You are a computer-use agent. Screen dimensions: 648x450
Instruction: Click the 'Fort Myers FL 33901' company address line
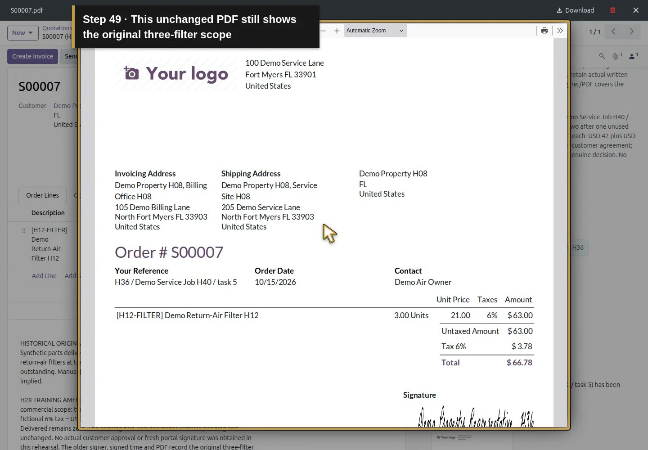pyautogui.click(x=281, y=75)
